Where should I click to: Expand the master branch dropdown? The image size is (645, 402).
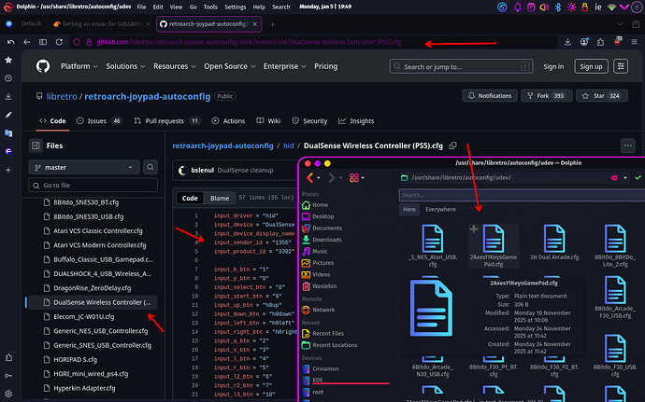(83, 167)
